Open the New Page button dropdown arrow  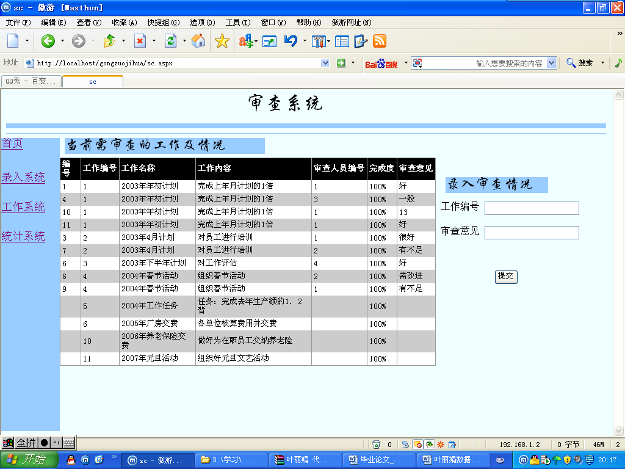(x=27, y=41)
